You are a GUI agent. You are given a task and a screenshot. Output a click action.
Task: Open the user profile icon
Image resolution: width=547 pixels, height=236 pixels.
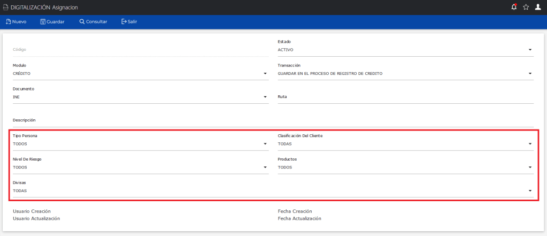[538, 7]
